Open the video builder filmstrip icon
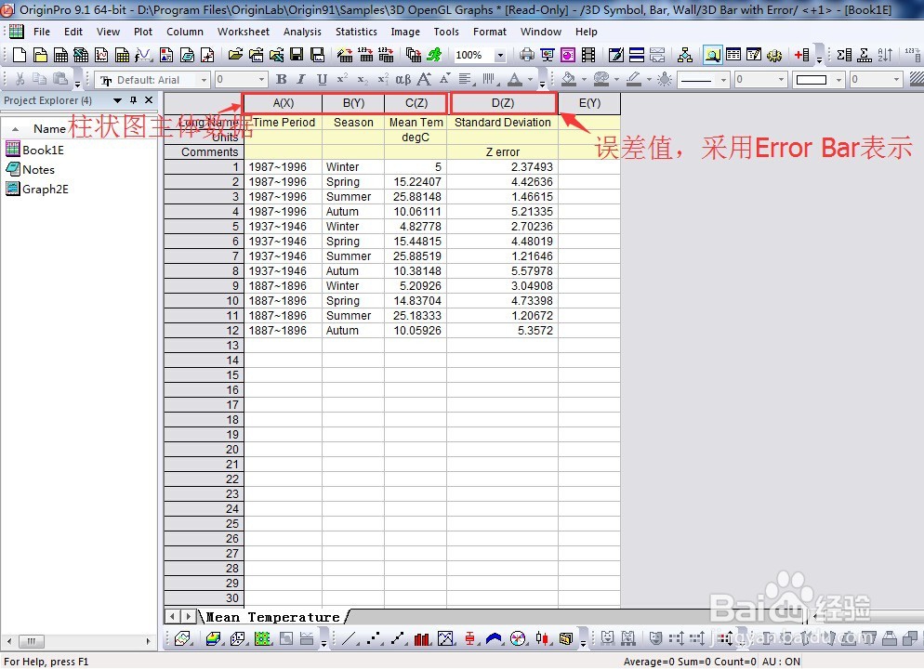Viewport: 924px width, 669px height. [x=588, y=55]
